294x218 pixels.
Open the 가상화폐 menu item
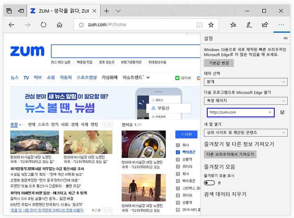110,78
